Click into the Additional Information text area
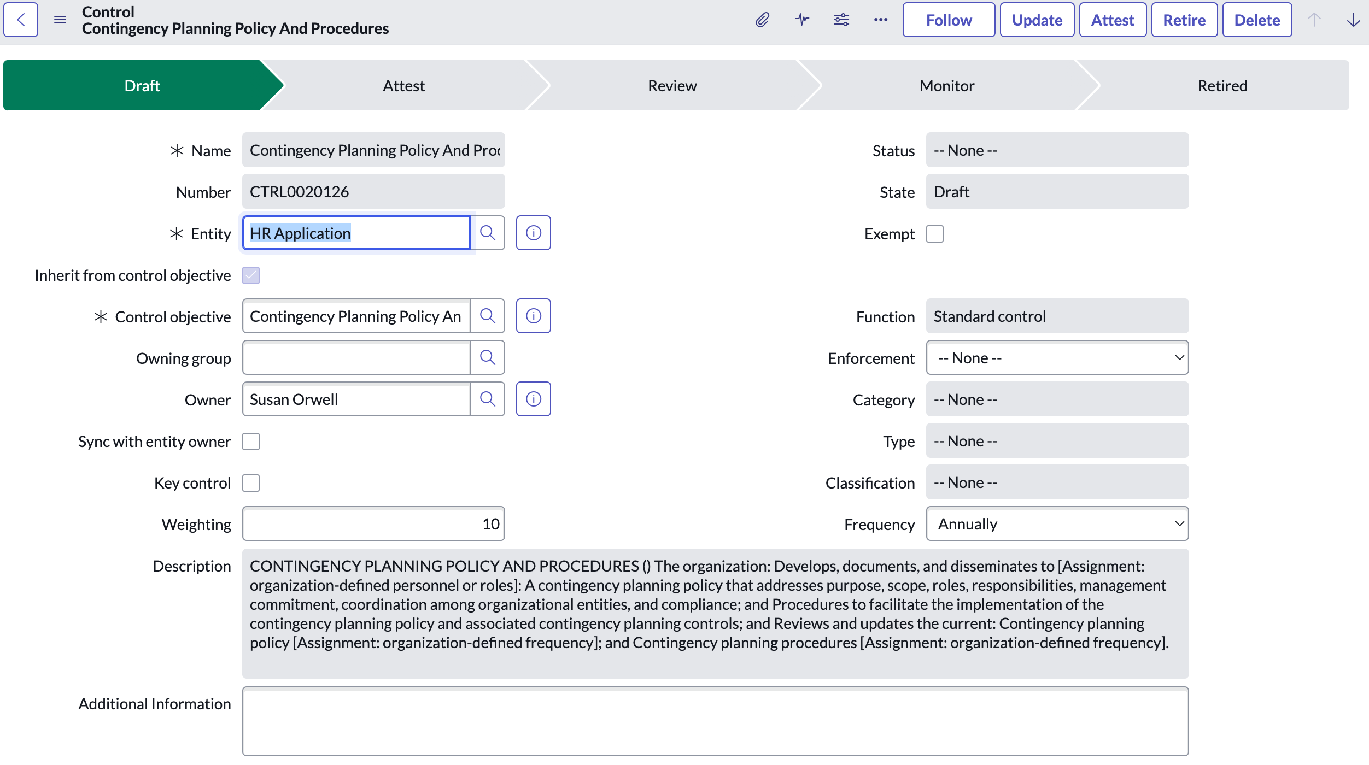Viewport: 1369px width, 765px height. click(716, 721)
